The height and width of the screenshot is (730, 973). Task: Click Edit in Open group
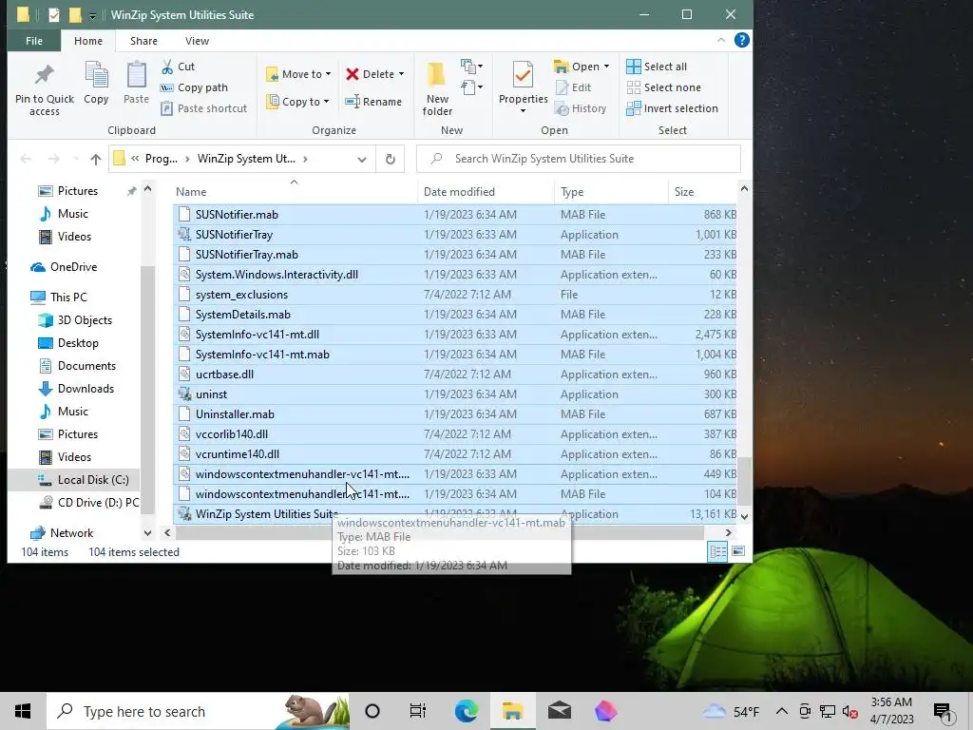pos(573,87)
